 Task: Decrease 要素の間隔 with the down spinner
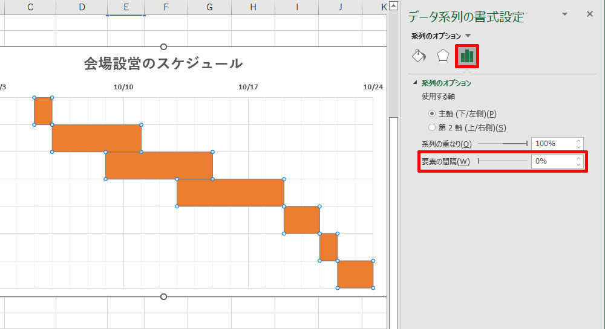(x=578, y=164)
